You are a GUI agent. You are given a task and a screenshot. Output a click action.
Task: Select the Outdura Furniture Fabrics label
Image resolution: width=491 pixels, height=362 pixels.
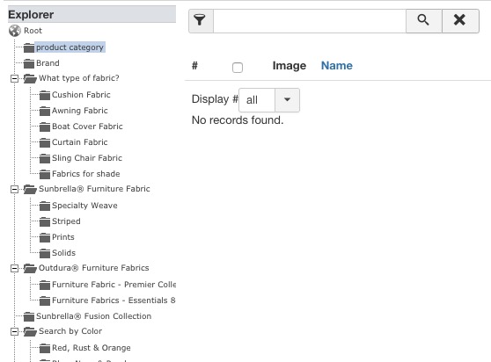tap(93, 268)
